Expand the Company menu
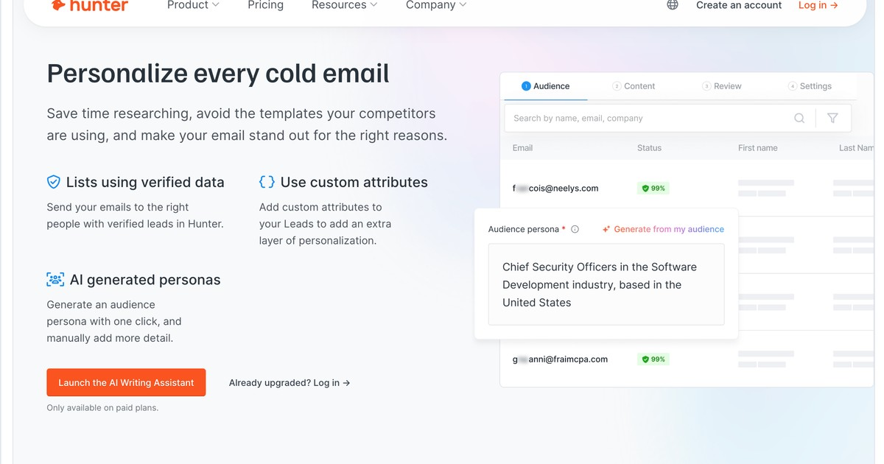Image resolution: width=884 pixels, height=464 pixels. coord(436,5)
